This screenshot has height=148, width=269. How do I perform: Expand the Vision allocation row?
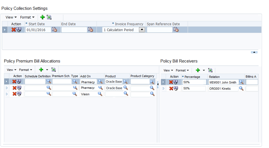[x=7, y=94]
